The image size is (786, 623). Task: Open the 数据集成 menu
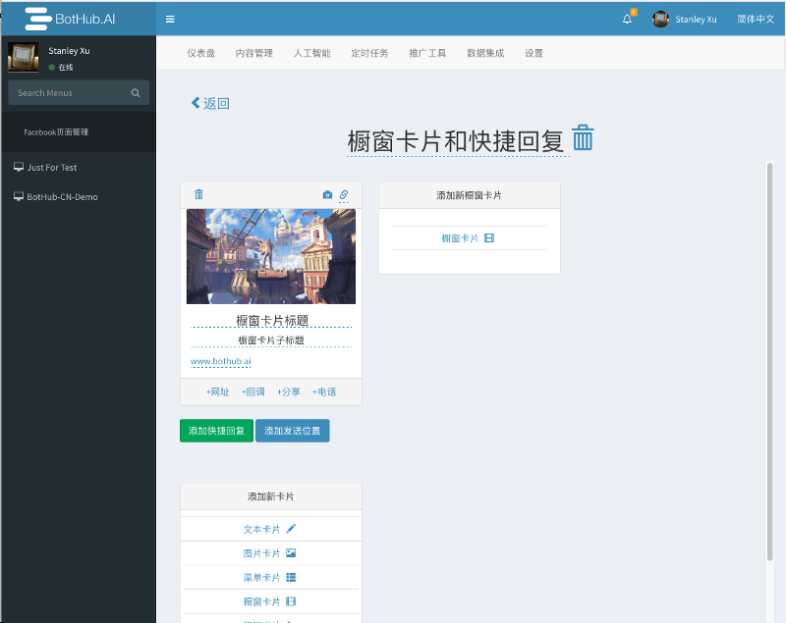point(485,53)
